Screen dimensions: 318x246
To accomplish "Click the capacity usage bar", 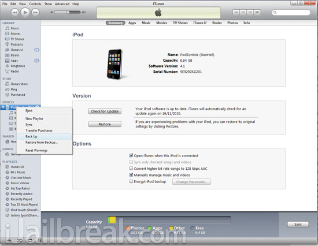I will coord(169,220).
